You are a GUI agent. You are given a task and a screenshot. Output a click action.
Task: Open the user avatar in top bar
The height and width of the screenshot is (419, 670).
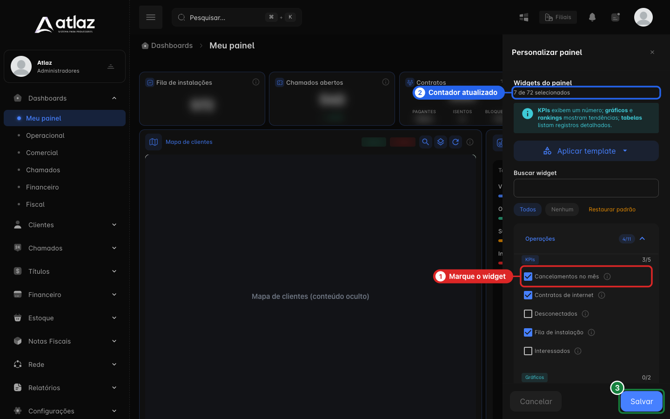click(643, 17)
